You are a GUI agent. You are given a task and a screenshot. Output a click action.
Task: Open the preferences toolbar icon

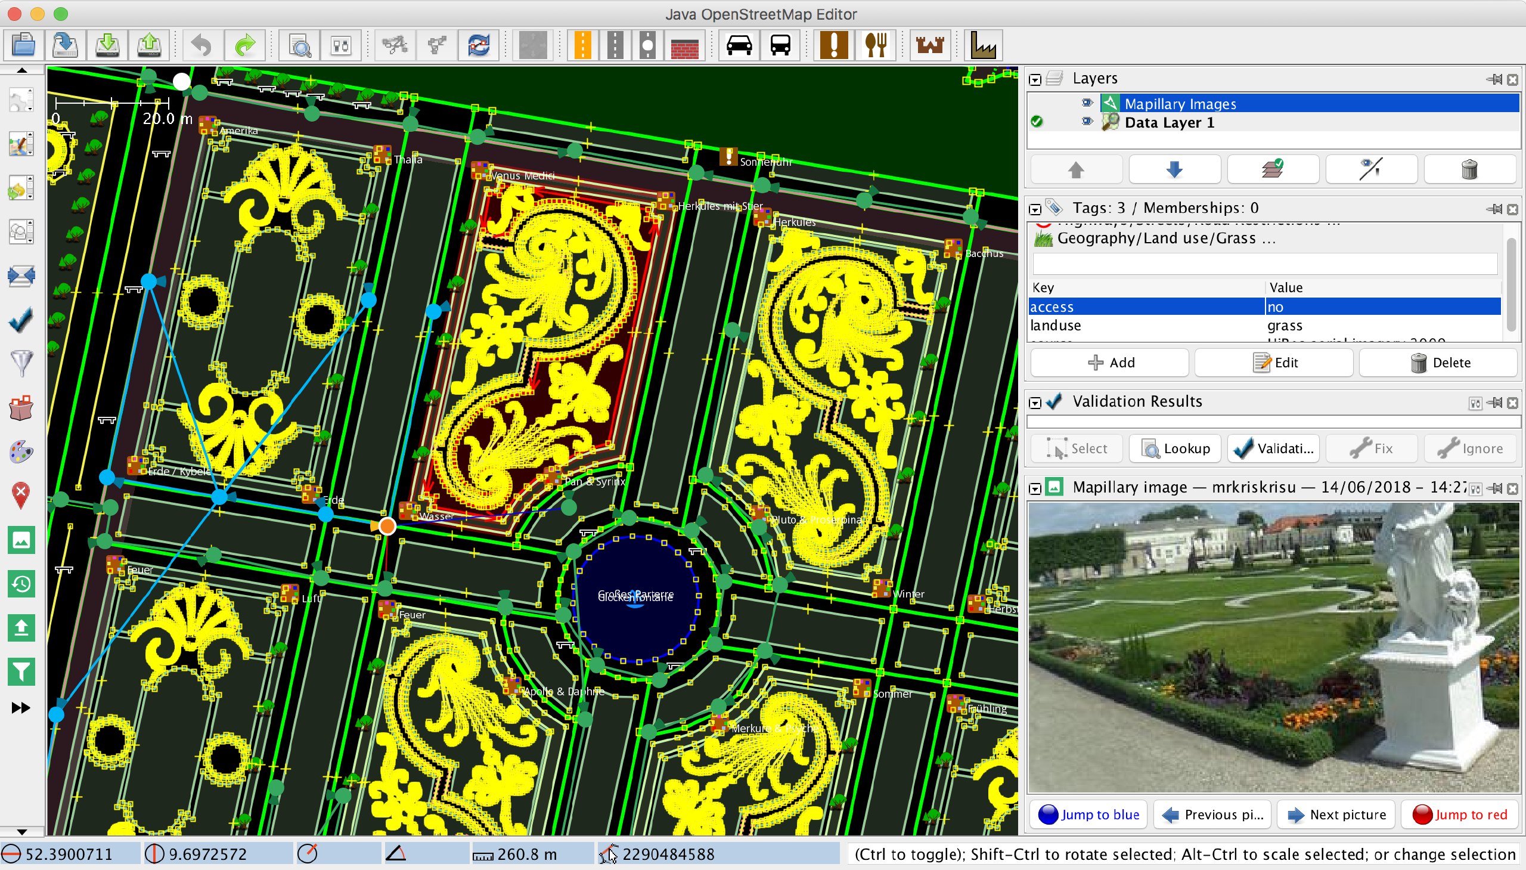pos(341,45)
